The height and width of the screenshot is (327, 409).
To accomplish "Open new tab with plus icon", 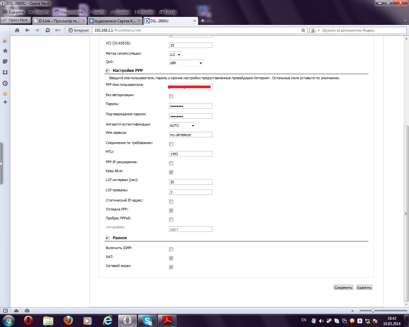I will point(203,21).
